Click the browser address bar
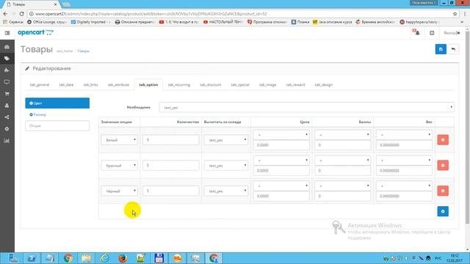Screen dimensions: 470x264 click(x=240, y=14)
